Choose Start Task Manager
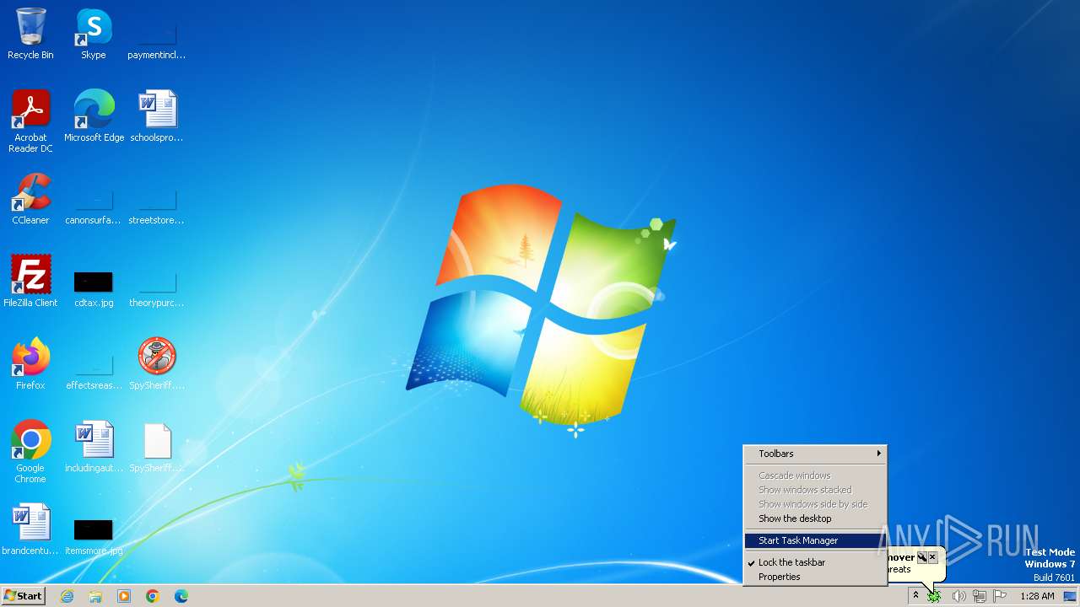Image resolution: width=1080 pixels, height=607 pixels. [815, 540]
